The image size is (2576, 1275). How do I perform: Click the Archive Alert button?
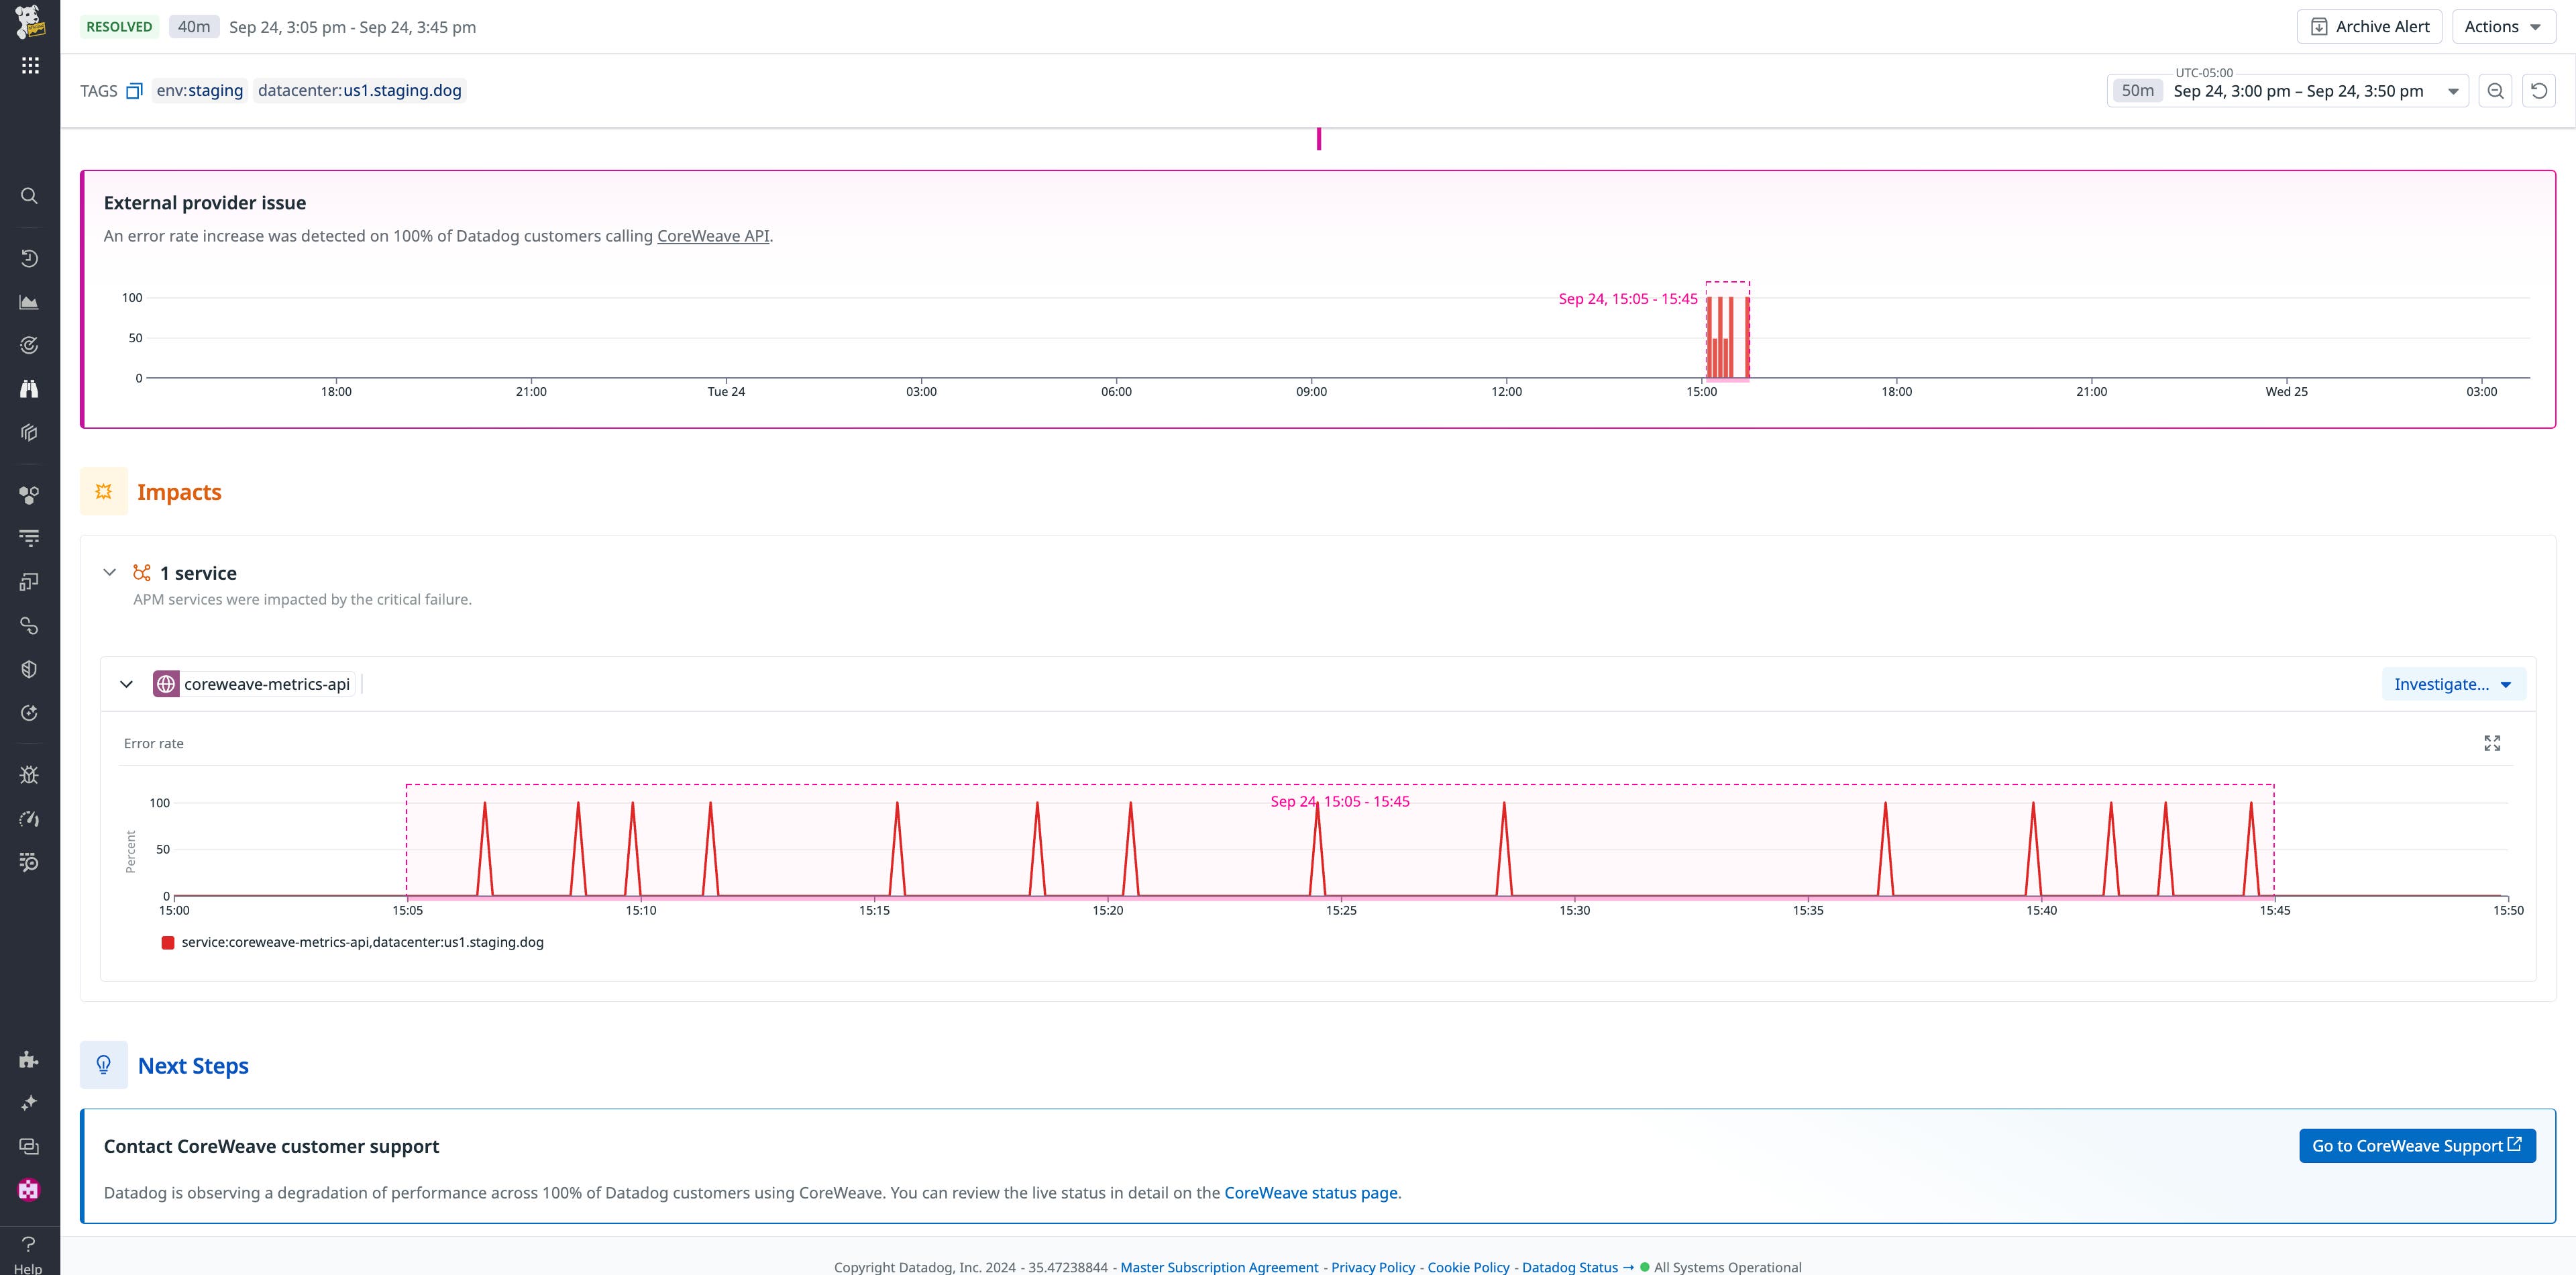(2369, 26)
